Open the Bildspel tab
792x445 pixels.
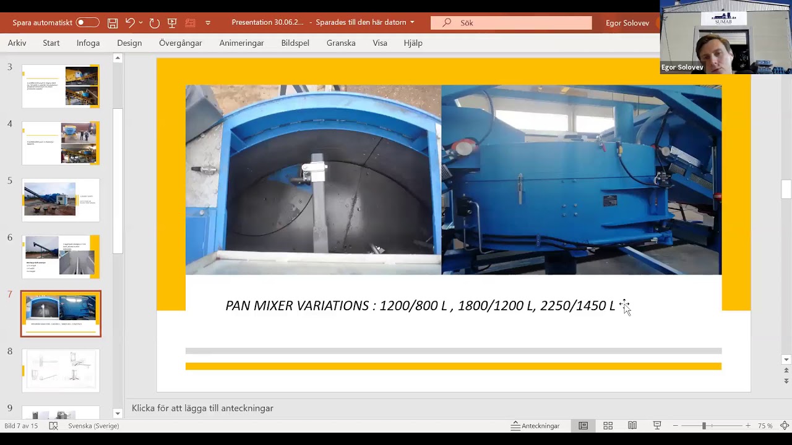pyautogui.click(x=295, y=43)
